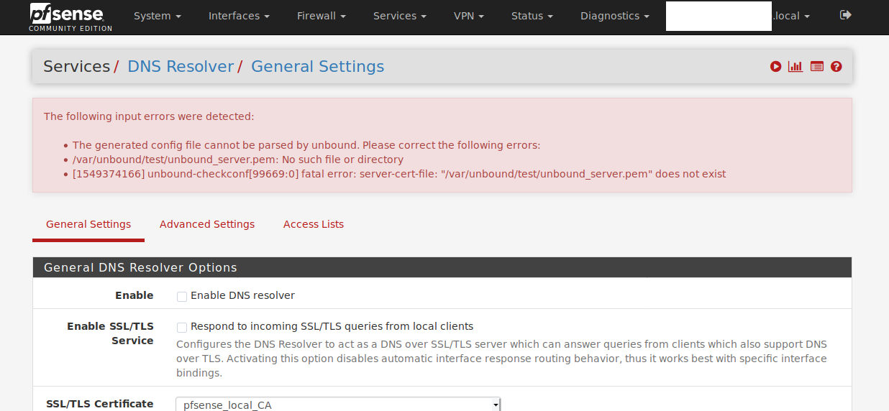
Task: Click the logout icon in navbar
Action: [846, 15]
